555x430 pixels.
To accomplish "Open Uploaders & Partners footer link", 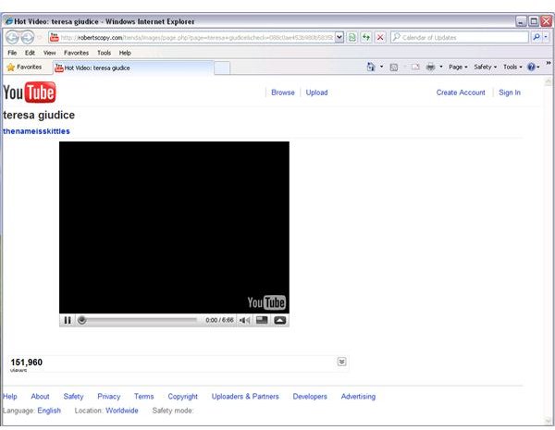I will [x=245, y=397].
